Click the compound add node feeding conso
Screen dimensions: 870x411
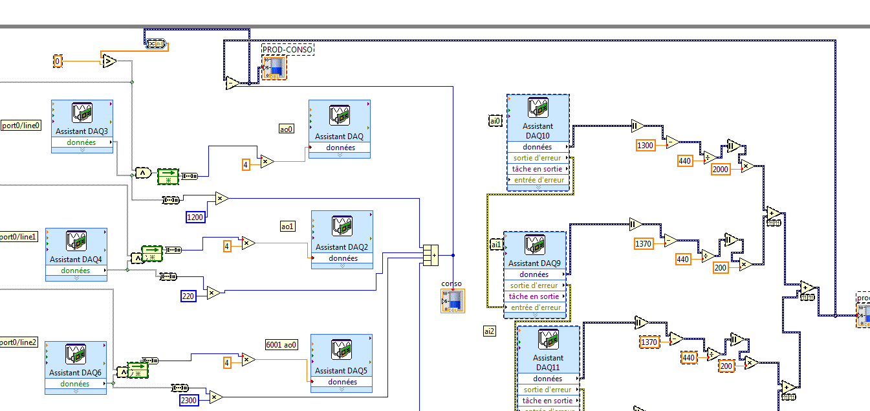coord(431,255)
